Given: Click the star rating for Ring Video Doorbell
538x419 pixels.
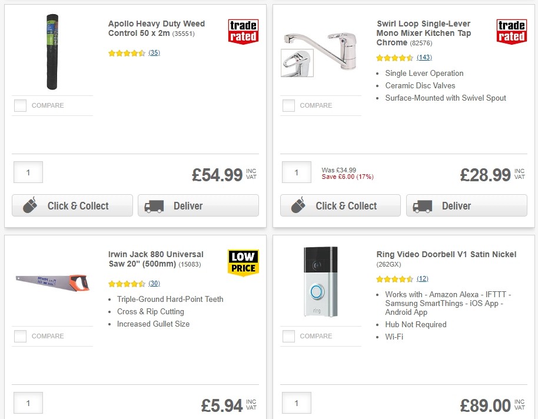Looking at the screenshot, I should click(x=393, y=279).
